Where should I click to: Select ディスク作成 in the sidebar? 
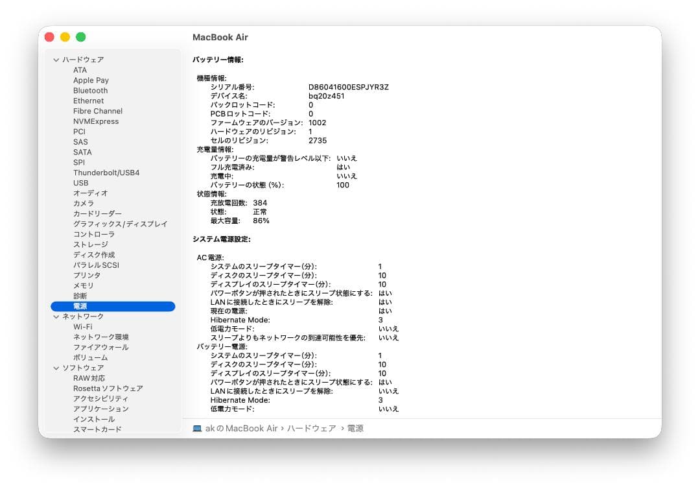[x=94, y=254]
